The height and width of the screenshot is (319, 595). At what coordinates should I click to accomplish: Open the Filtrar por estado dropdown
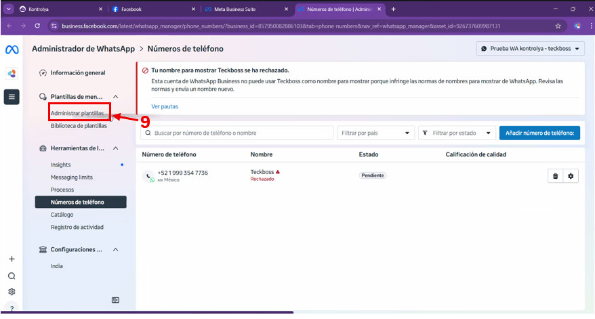456,133
